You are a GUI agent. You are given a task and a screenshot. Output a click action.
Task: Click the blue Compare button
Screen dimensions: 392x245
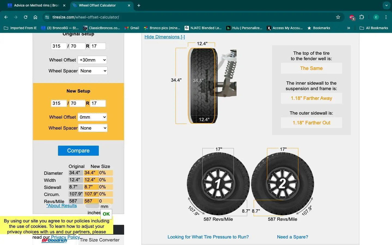pos(78,151)
